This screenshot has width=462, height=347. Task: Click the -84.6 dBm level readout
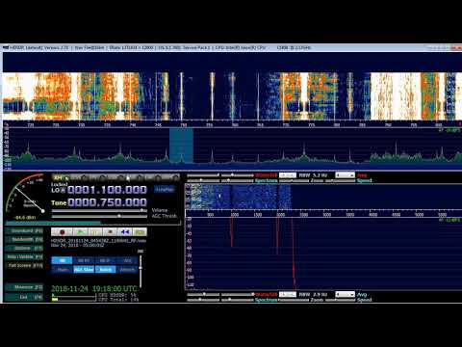26,218
